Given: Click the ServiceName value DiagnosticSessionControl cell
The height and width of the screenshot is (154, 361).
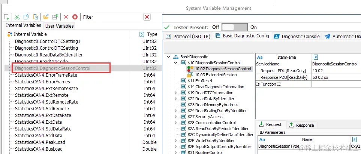Looking at the screenshot, I should (x=336, y=64).
